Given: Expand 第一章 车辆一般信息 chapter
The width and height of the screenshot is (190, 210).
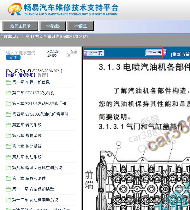Looking at the screenshot, I should (x=31, y=82).
